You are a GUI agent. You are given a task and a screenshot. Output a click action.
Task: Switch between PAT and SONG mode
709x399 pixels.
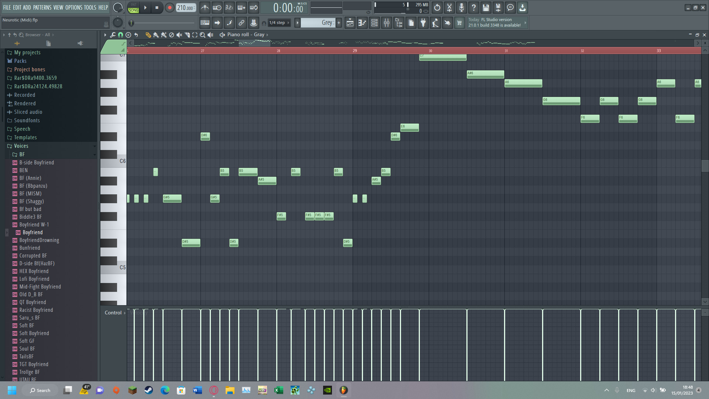133,8
